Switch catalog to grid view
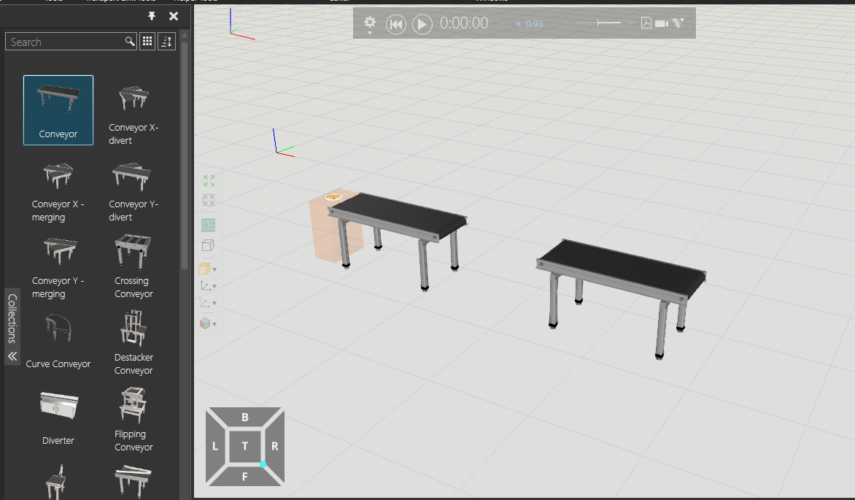 147,42
